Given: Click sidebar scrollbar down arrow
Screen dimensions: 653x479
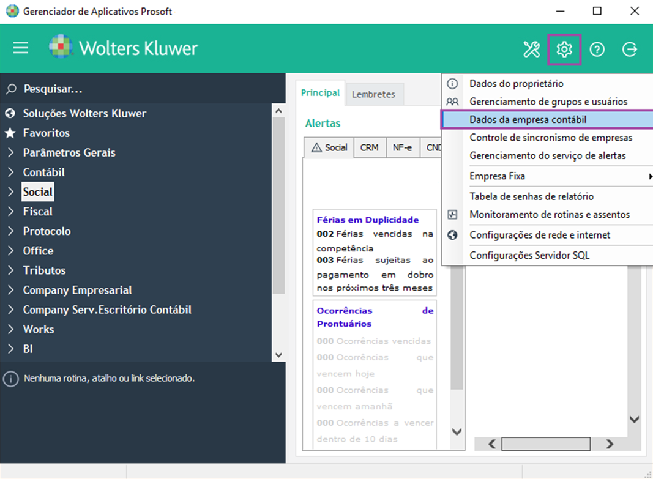Looking at the screenshot, I should [x=278, y=355].
